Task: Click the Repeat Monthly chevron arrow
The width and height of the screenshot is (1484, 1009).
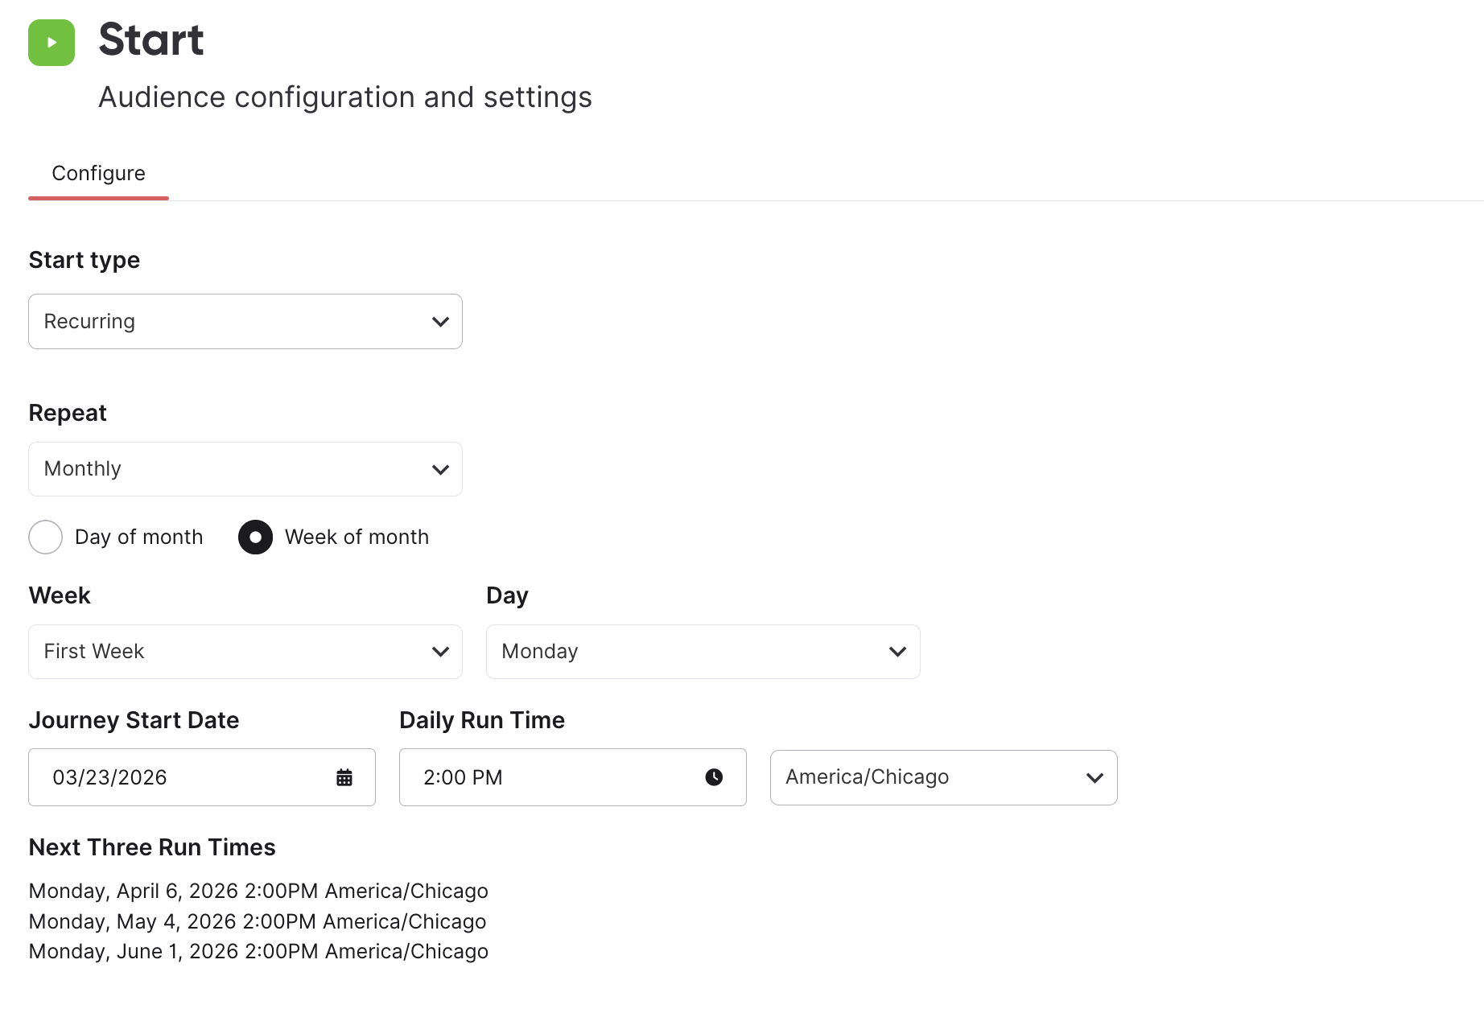Action: pos(440,470)
